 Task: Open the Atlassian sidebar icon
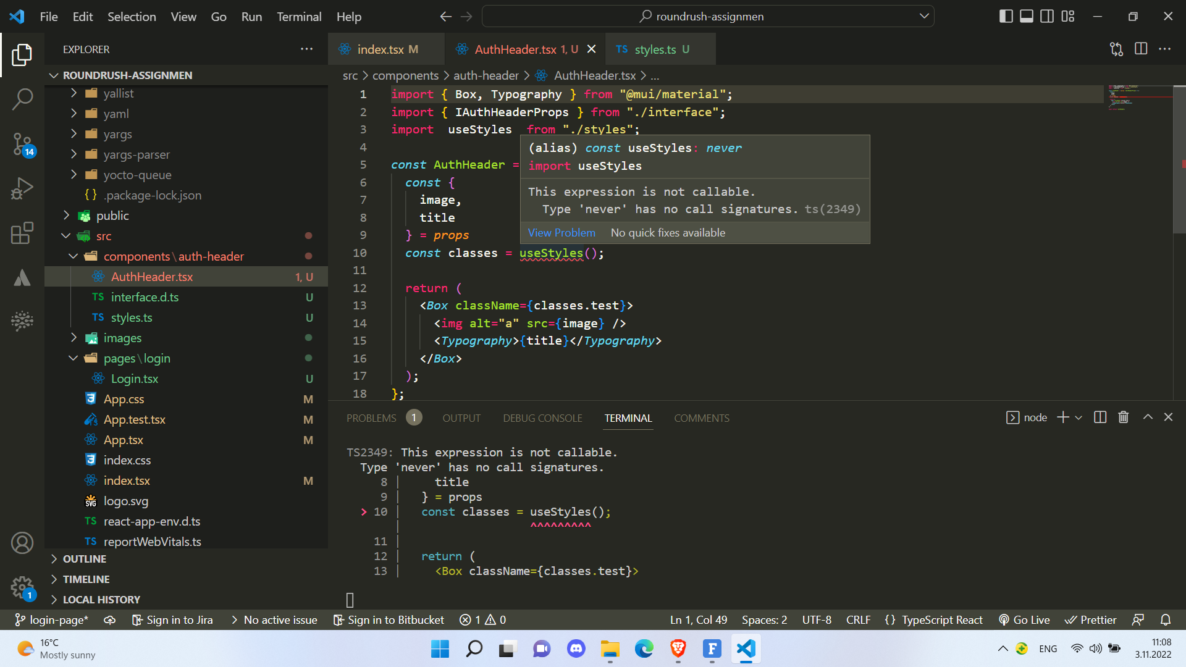(22, 277)
